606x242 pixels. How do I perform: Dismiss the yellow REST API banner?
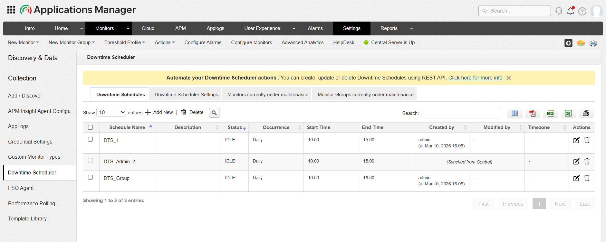coord(509,78)
